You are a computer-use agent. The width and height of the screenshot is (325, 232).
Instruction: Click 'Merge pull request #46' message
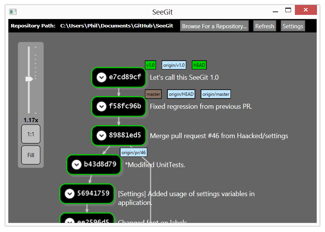(x=219, y=136)
